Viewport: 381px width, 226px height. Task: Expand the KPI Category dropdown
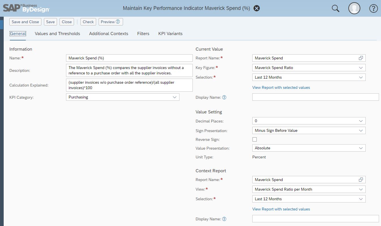[x=175, y=97]
